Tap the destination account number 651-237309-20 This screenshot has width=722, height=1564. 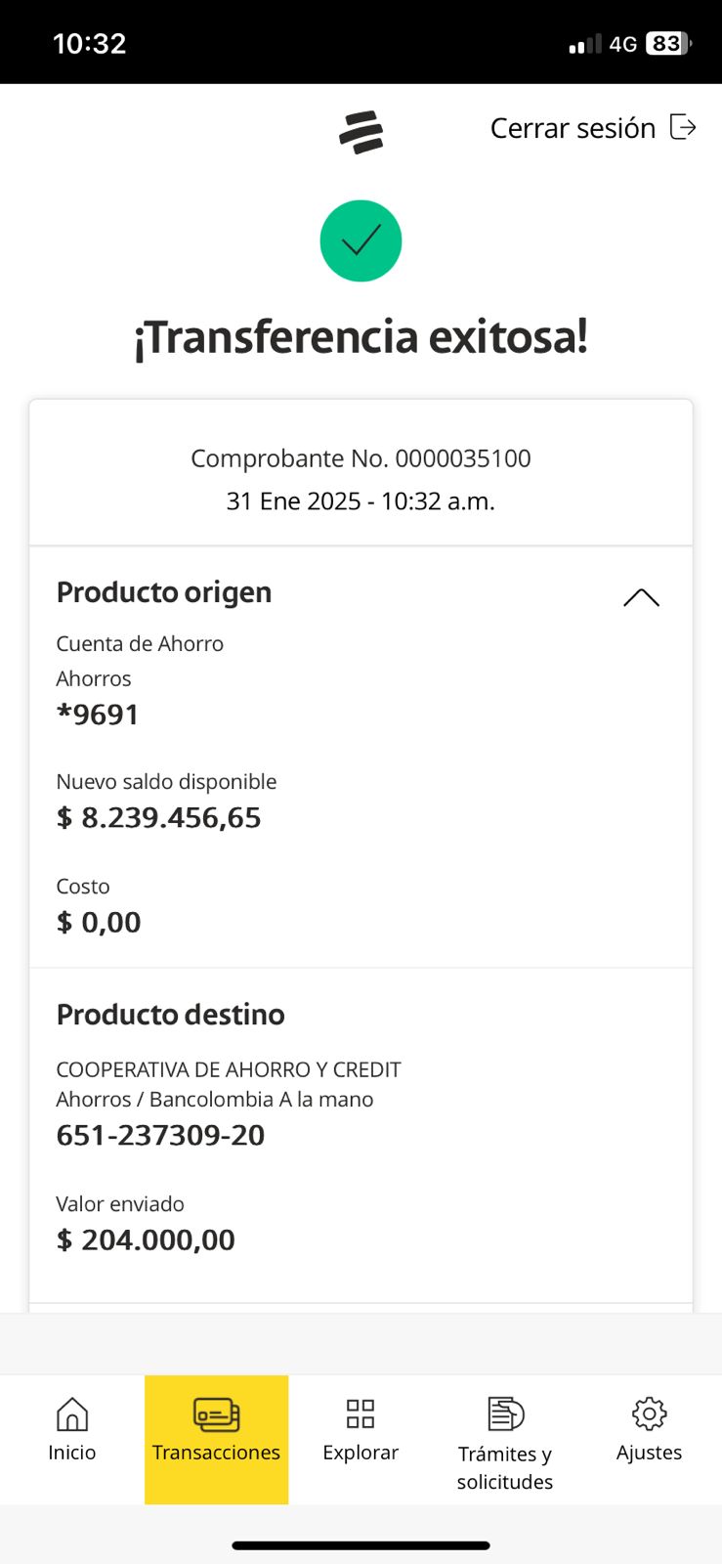click(160, 1135)
